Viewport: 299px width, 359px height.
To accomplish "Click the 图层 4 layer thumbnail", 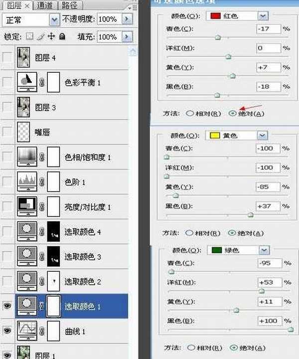I will pyautogui.click(x=23, y=57).
